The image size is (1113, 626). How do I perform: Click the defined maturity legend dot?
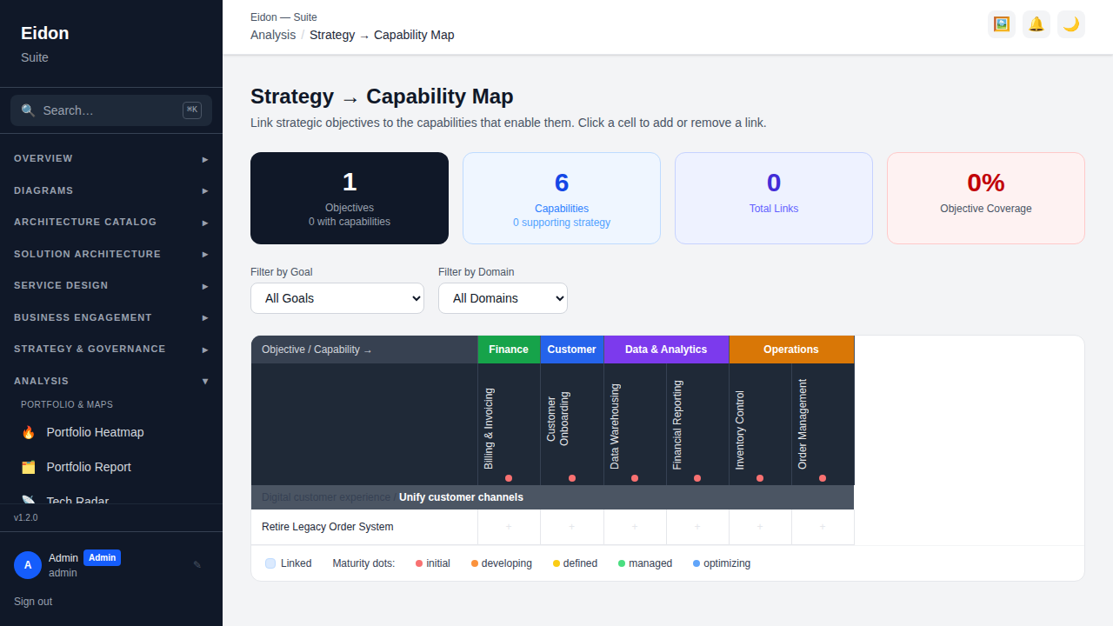click(x=556, y=563)
